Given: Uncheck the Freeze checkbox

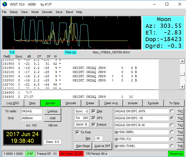Looking at the screenshot, I should point(94,125).
